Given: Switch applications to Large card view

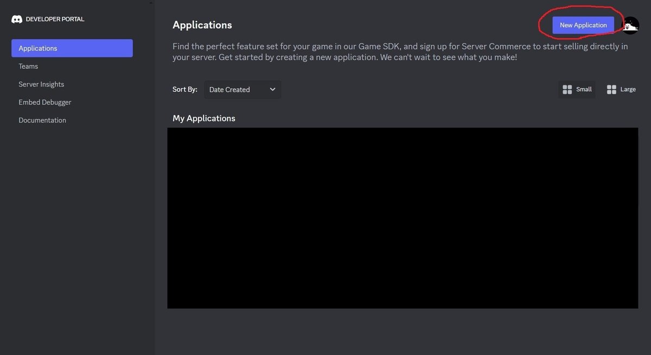Looking at the screenshot, I should 621,89.
